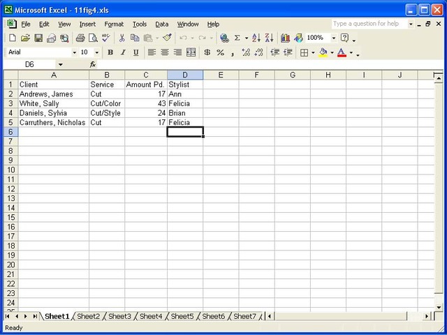Open the help question box dropdown arrow
This screenshot has height=335, width=447.
tap(411, 24)
